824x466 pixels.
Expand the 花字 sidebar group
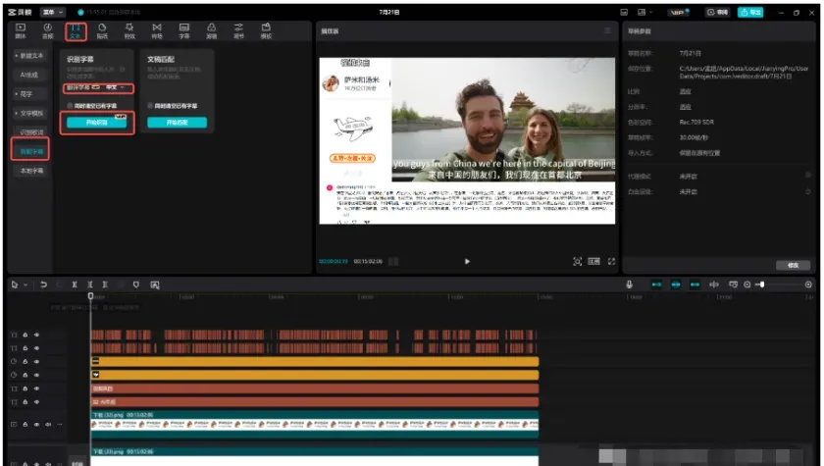[30, 94]
